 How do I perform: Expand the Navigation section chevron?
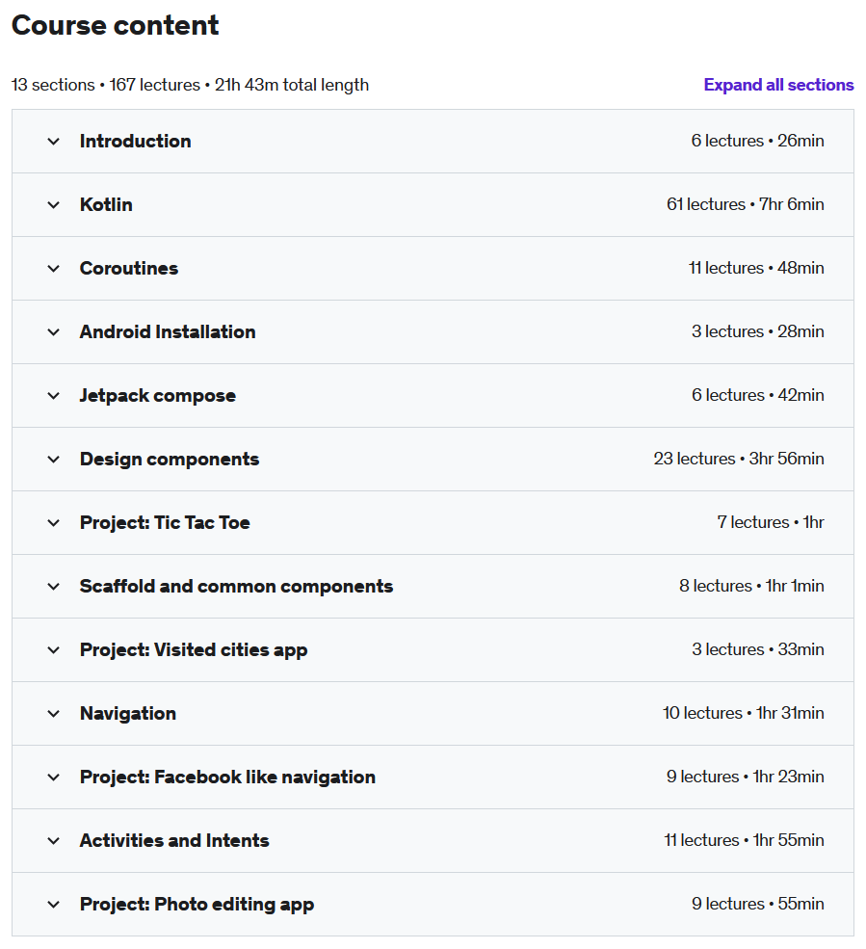(54, 714)
